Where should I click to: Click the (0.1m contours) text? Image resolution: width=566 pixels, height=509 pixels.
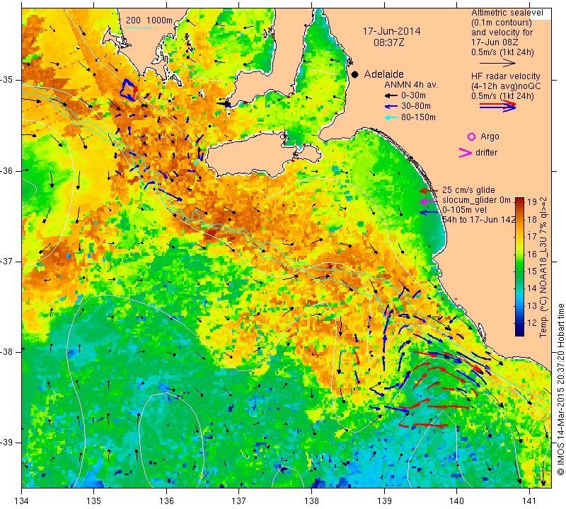point(502,23)
